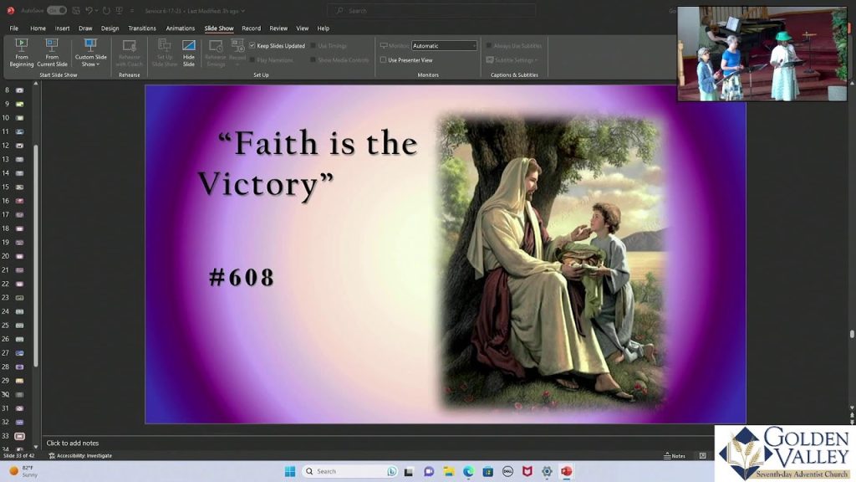Open Custom Slide Show dropdown
This screenshot has height=482, width=856.
tap(90, 53)
